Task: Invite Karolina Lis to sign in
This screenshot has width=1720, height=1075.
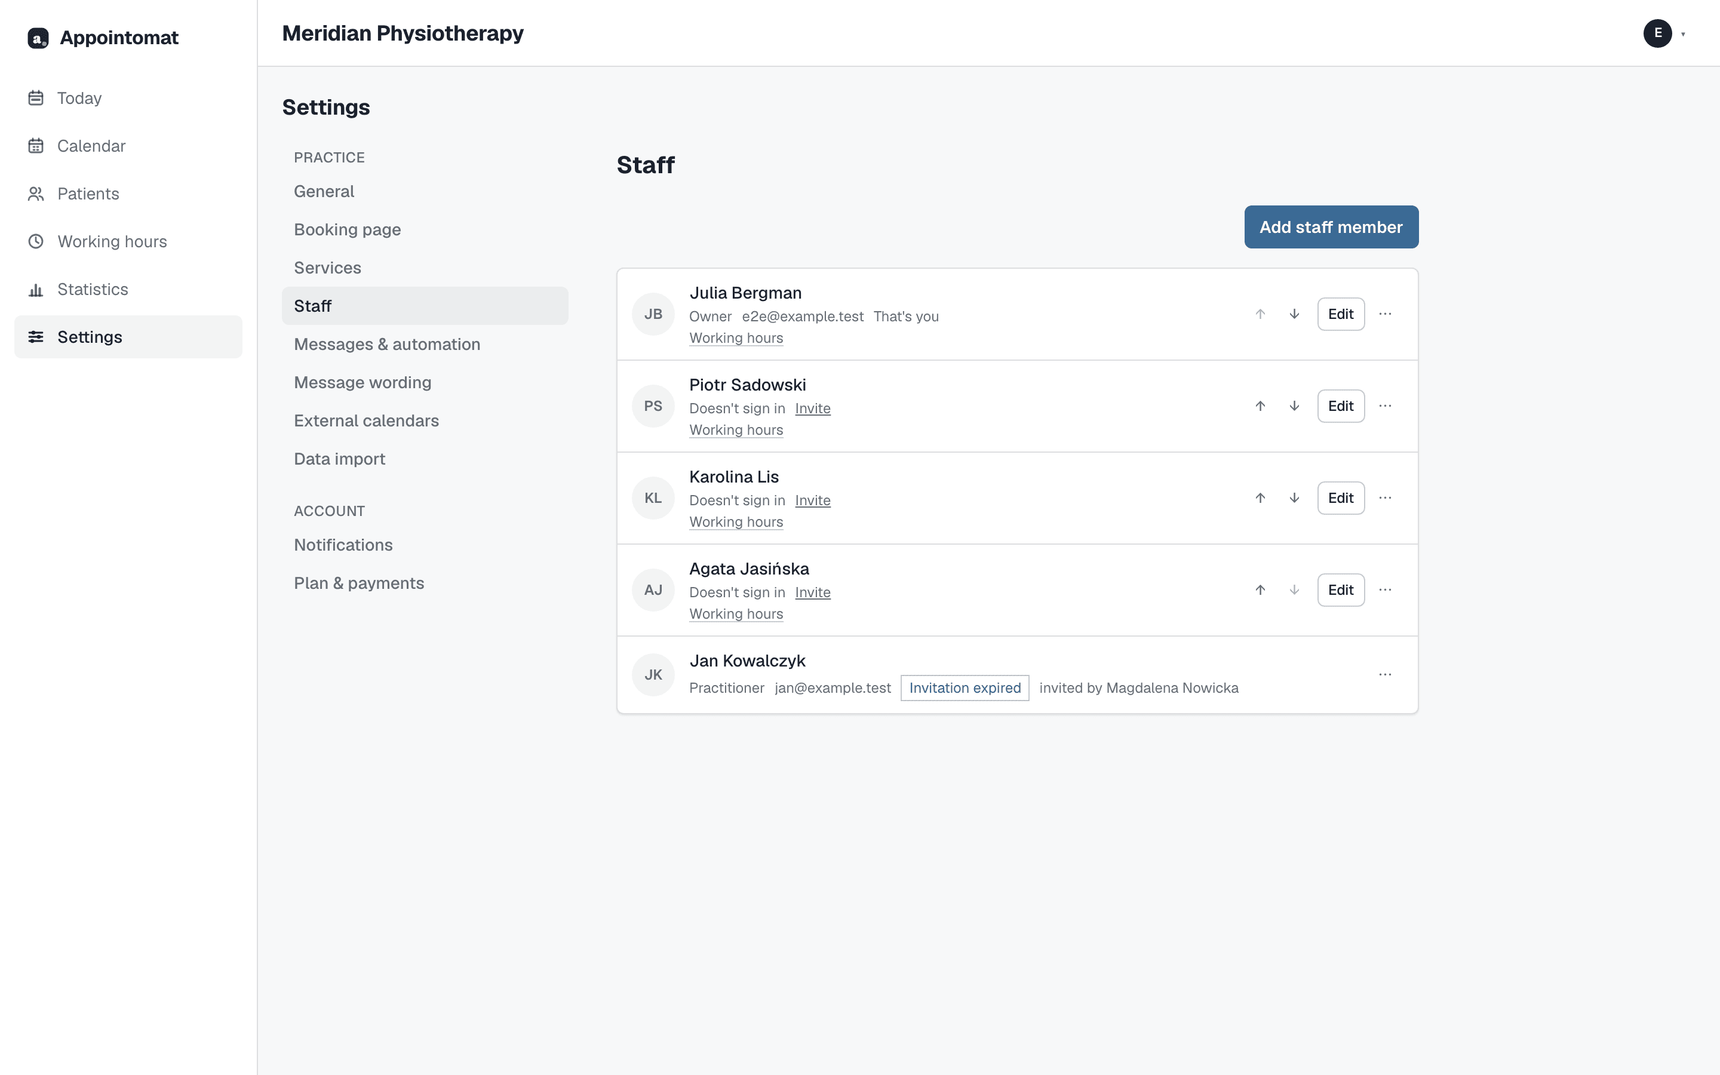Action: pos(812,500)
